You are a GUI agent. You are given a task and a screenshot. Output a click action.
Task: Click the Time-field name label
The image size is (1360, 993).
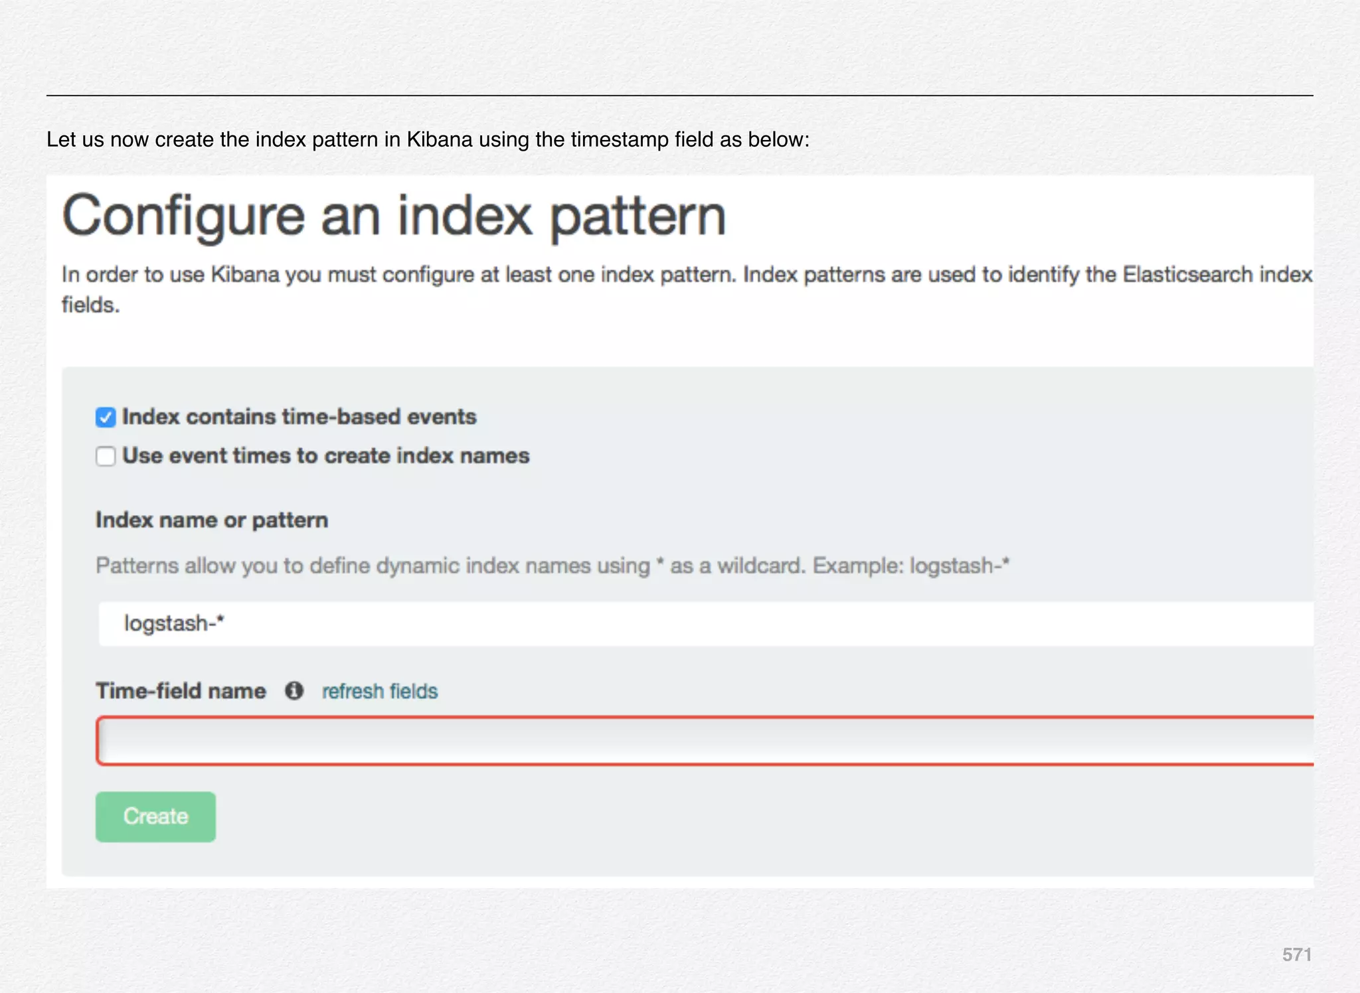click(181, 691)
